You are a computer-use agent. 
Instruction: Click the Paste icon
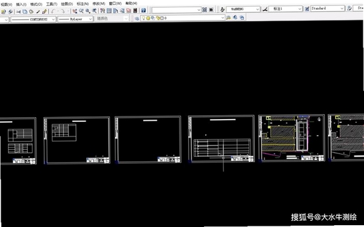tap(31, 12)
